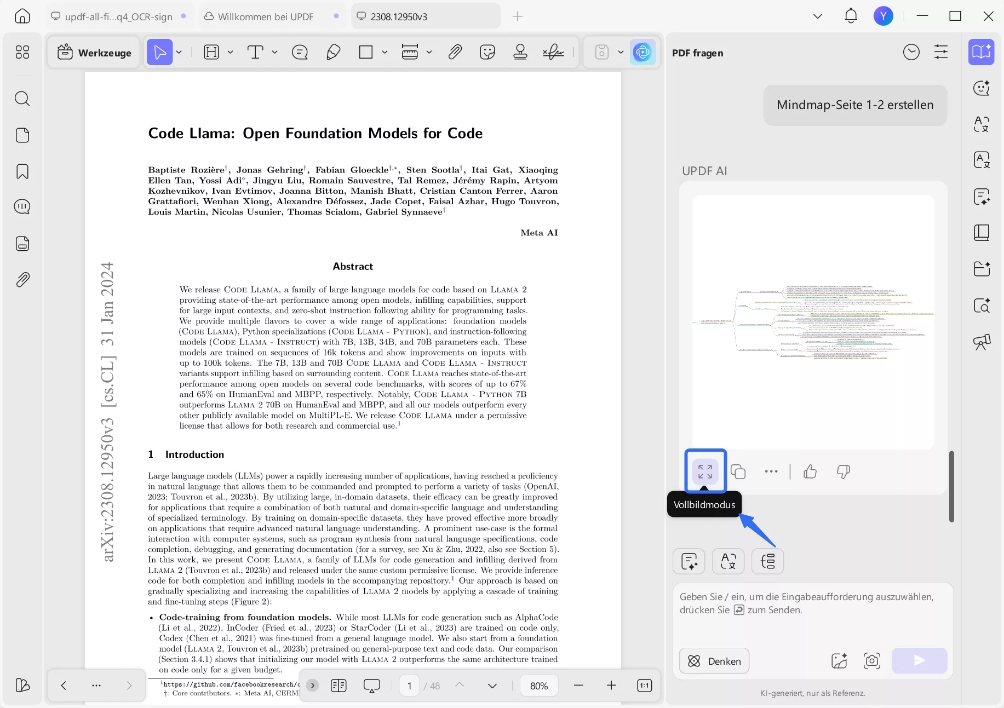Select the rectangle shape tool
This screenshot has width=1004, height=708.
coord(365,53)
